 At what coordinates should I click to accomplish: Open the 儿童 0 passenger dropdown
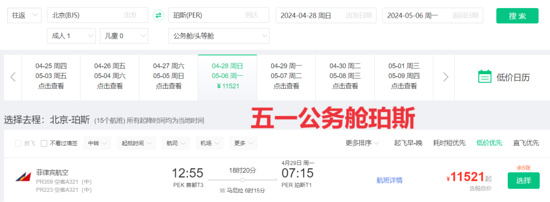point(124,36)
